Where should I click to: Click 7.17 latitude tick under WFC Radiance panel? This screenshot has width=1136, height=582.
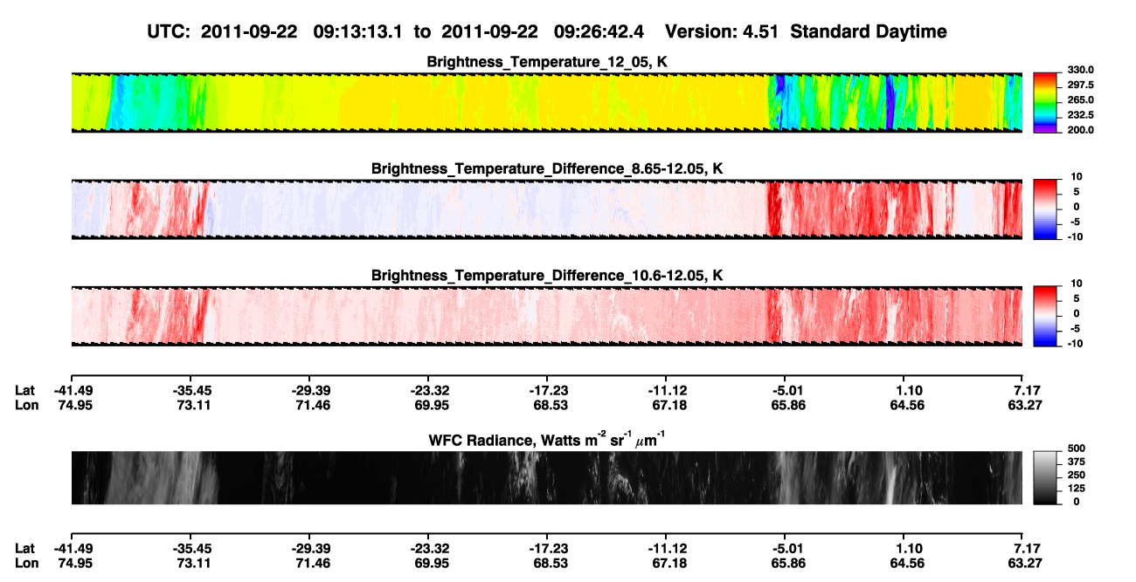(x=1022, y=548)
